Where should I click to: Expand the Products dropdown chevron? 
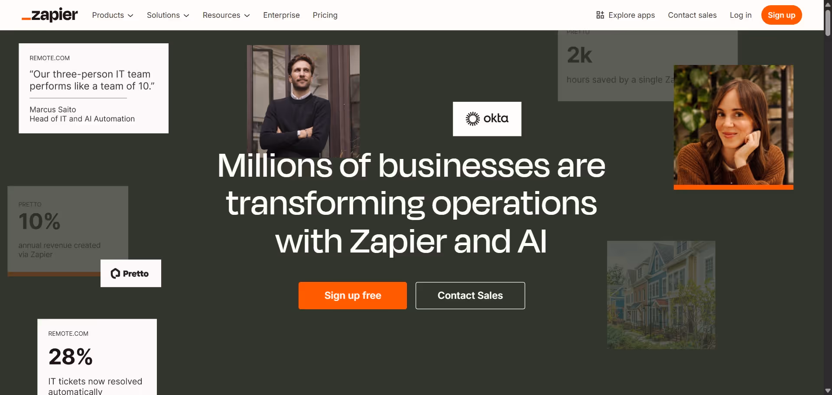pos(130,16)
